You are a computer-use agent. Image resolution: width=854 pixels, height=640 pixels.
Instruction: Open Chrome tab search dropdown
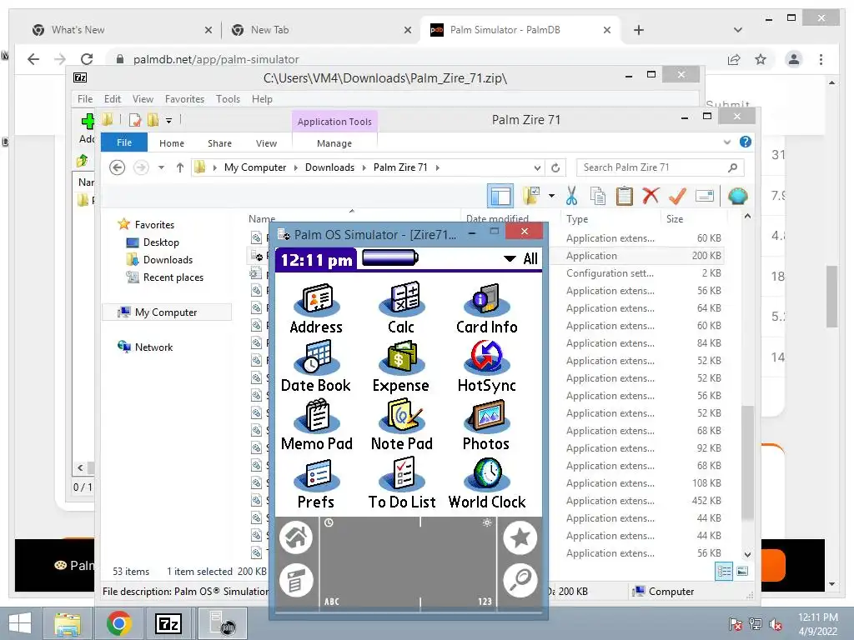(x=738, y=30)
